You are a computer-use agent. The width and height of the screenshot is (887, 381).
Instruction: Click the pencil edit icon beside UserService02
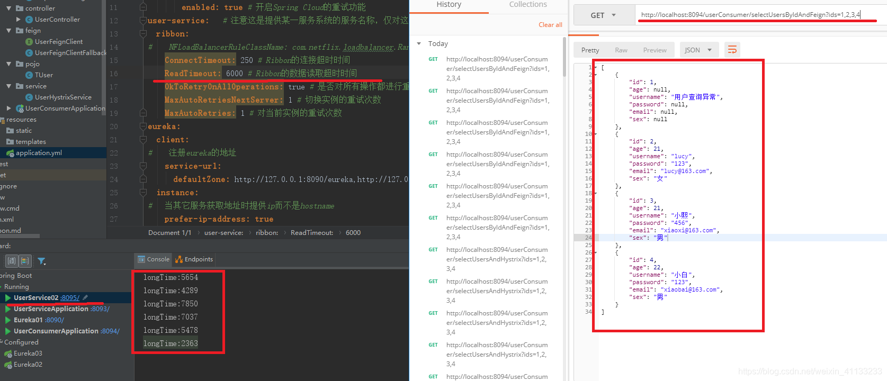(85, 297)
